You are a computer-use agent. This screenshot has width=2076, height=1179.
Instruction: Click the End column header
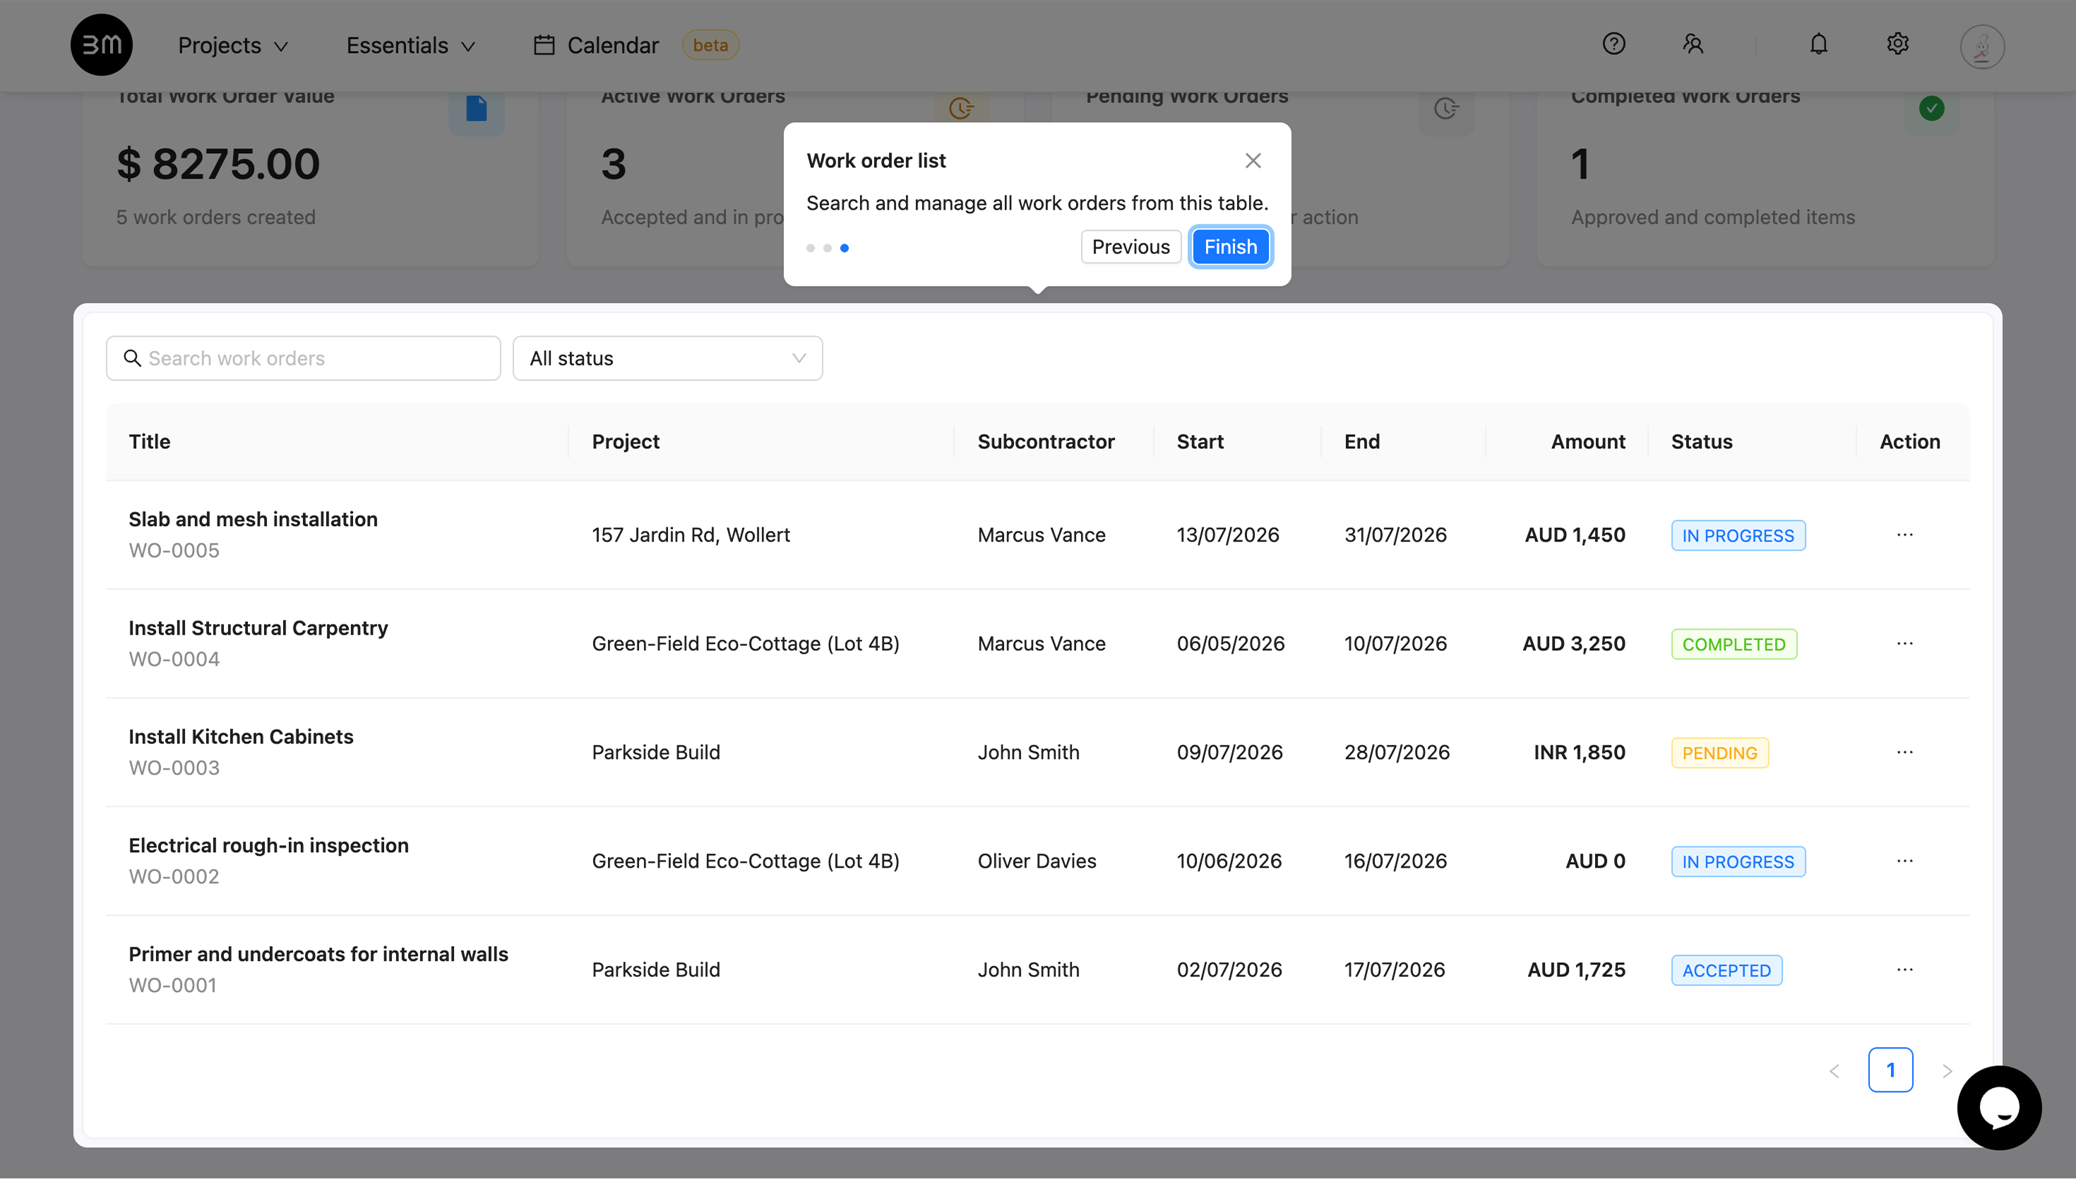pyautogui.click(x=1362, y=441)
